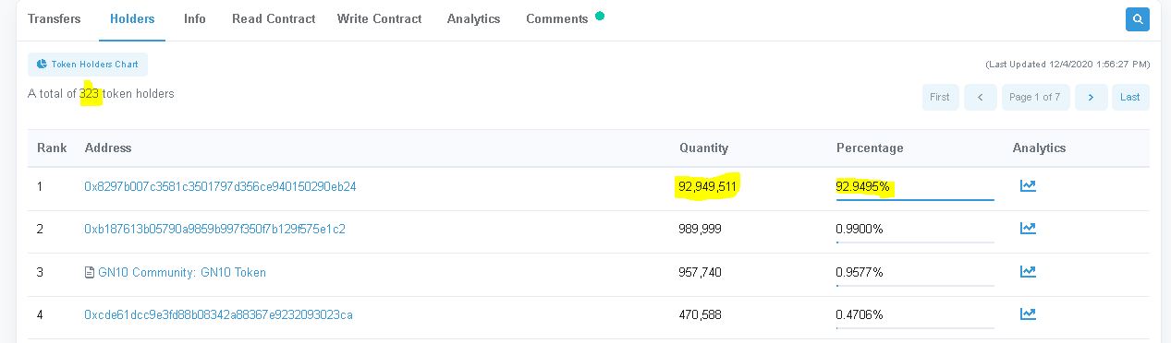Image resolution: width=1171 pixels, height=343 pixels.
Task: Open analytics chart icon for rank 1 holder
Action: coord(1027,186)
